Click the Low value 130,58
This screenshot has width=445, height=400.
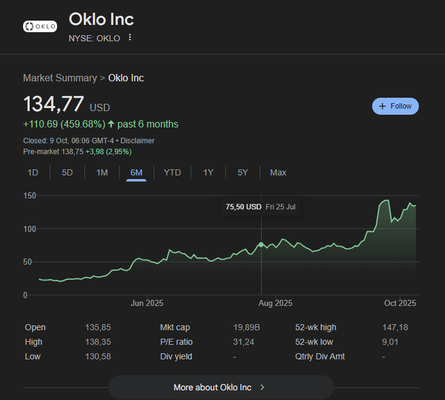98,356
